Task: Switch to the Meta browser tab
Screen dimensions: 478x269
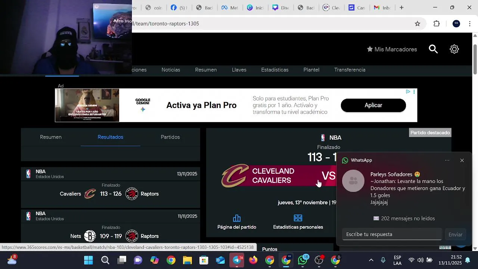Action: point(229,7)
